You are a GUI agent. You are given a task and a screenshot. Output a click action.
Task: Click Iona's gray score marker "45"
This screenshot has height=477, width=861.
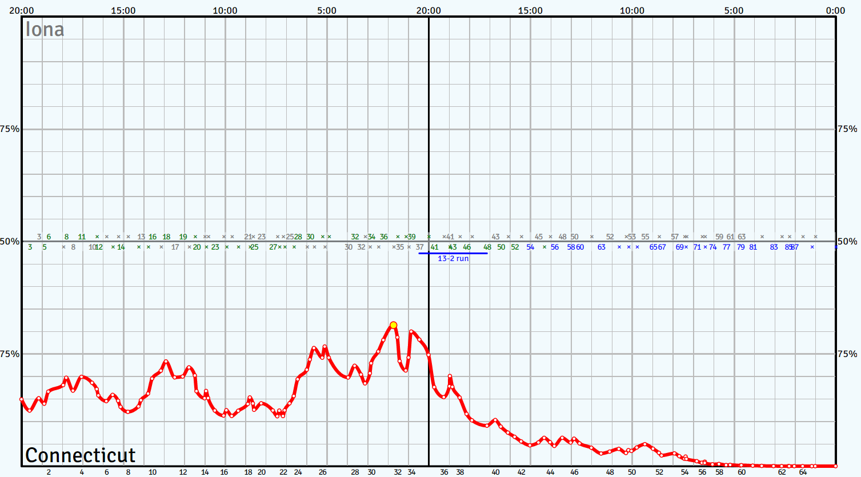539,237
